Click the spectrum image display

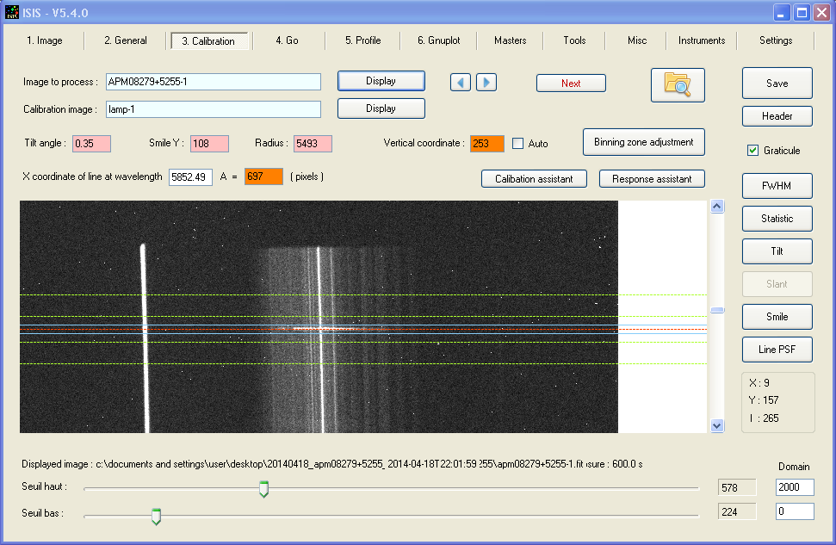coord(319,317)
